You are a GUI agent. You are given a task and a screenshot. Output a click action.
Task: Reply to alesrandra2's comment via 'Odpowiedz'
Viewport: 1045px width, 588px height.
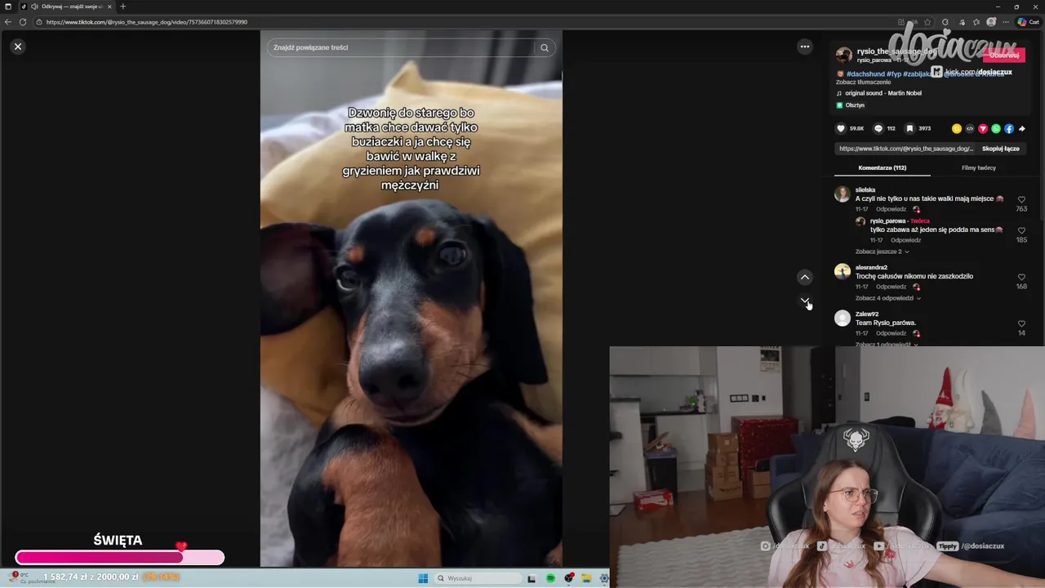[891, 287]
